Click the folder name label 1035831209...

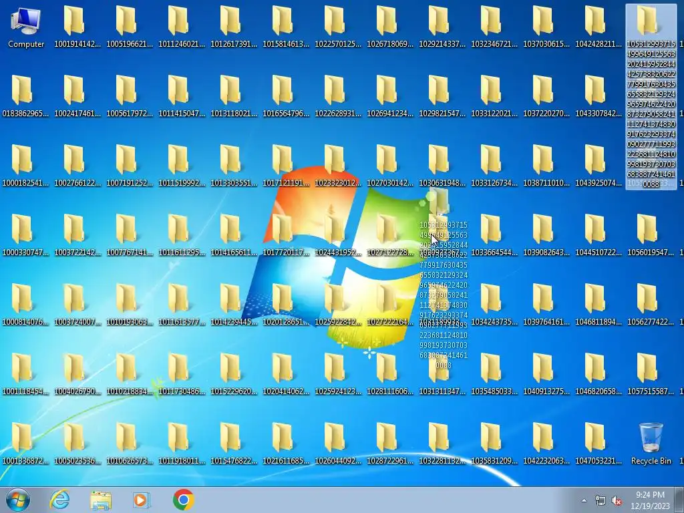point(494,461)
